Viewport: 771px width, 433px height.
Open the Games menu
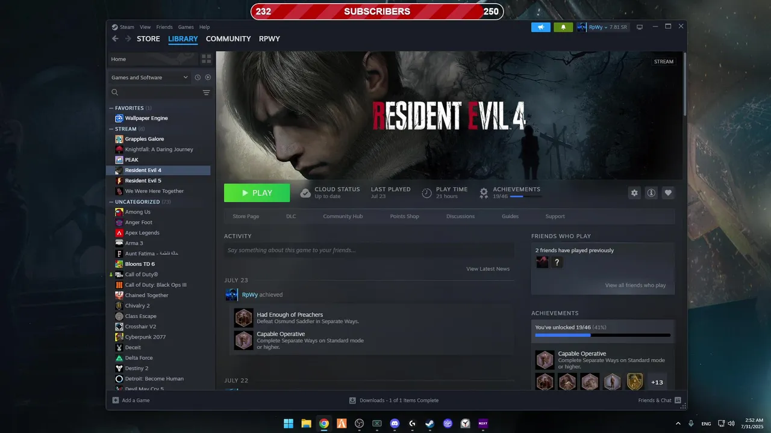tap(186, 27)
